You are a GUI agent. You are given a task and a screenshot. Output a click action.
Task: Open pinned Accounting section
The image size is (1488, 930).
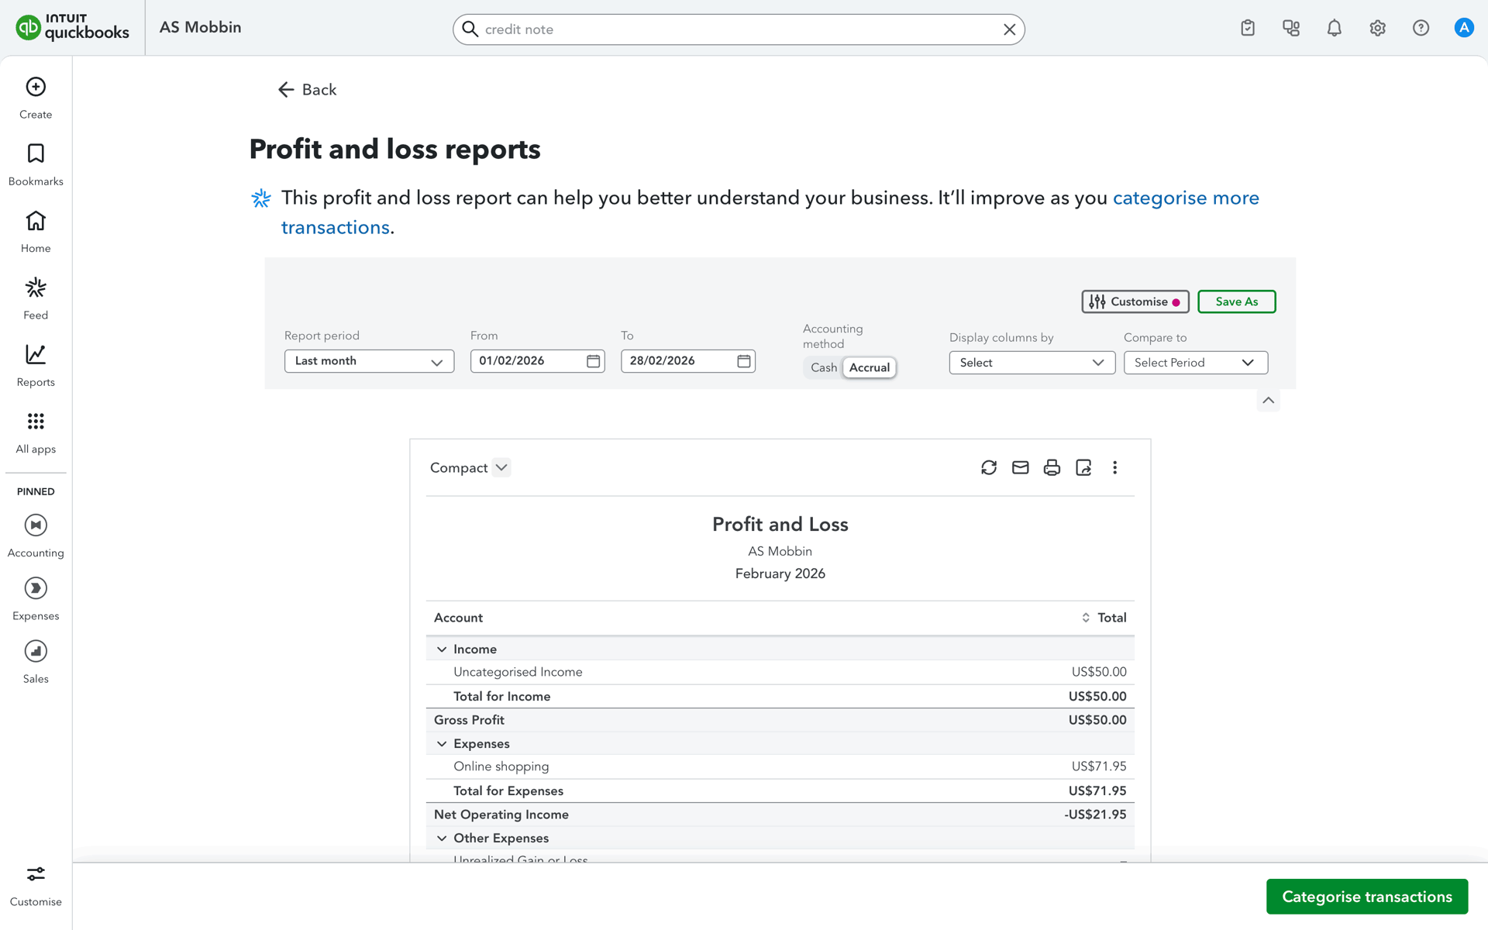(36, 536)
